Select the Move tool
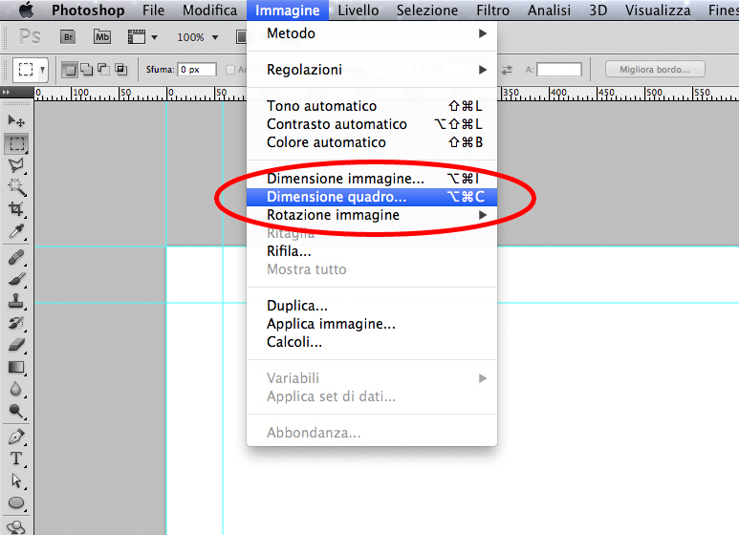 tap(16, 121)
